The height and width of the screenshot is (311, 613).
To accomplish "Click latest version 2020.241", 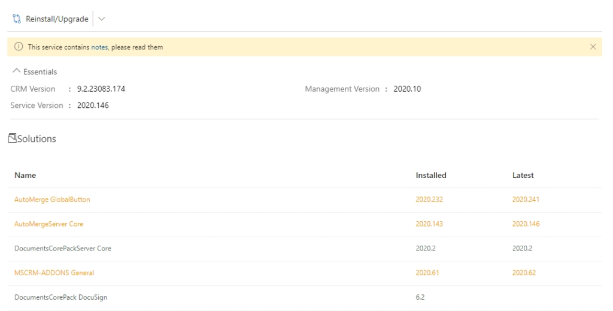I will (x=526, y=200).
